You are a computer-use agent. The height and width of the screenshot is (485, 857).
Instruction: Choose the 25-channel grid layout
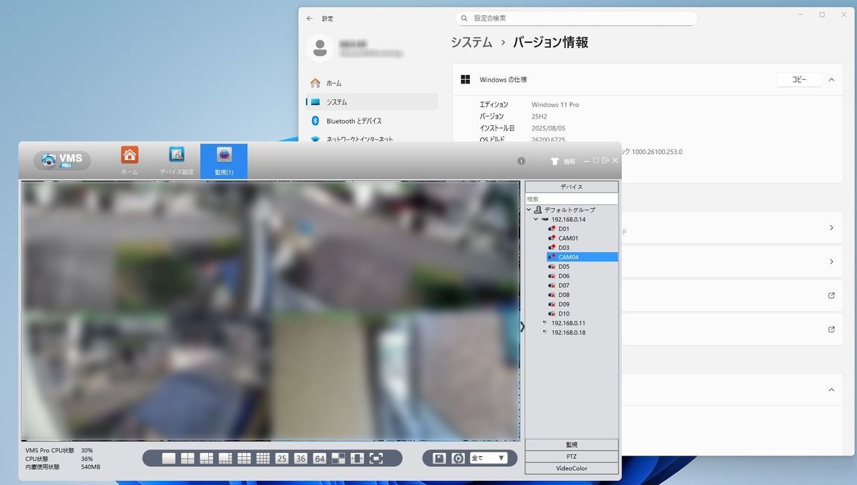click(282, 458)
